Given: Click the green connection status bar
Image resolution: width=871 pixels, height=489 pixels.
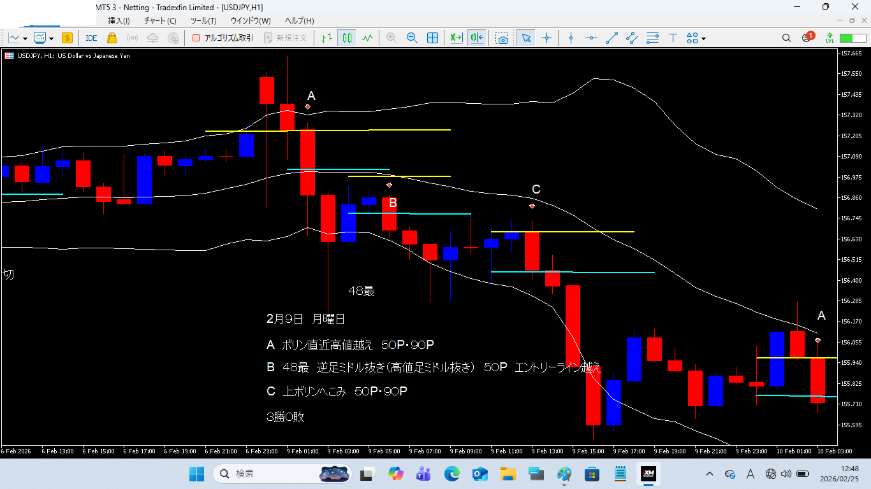Looking at the screenshot, I should 852,38.
